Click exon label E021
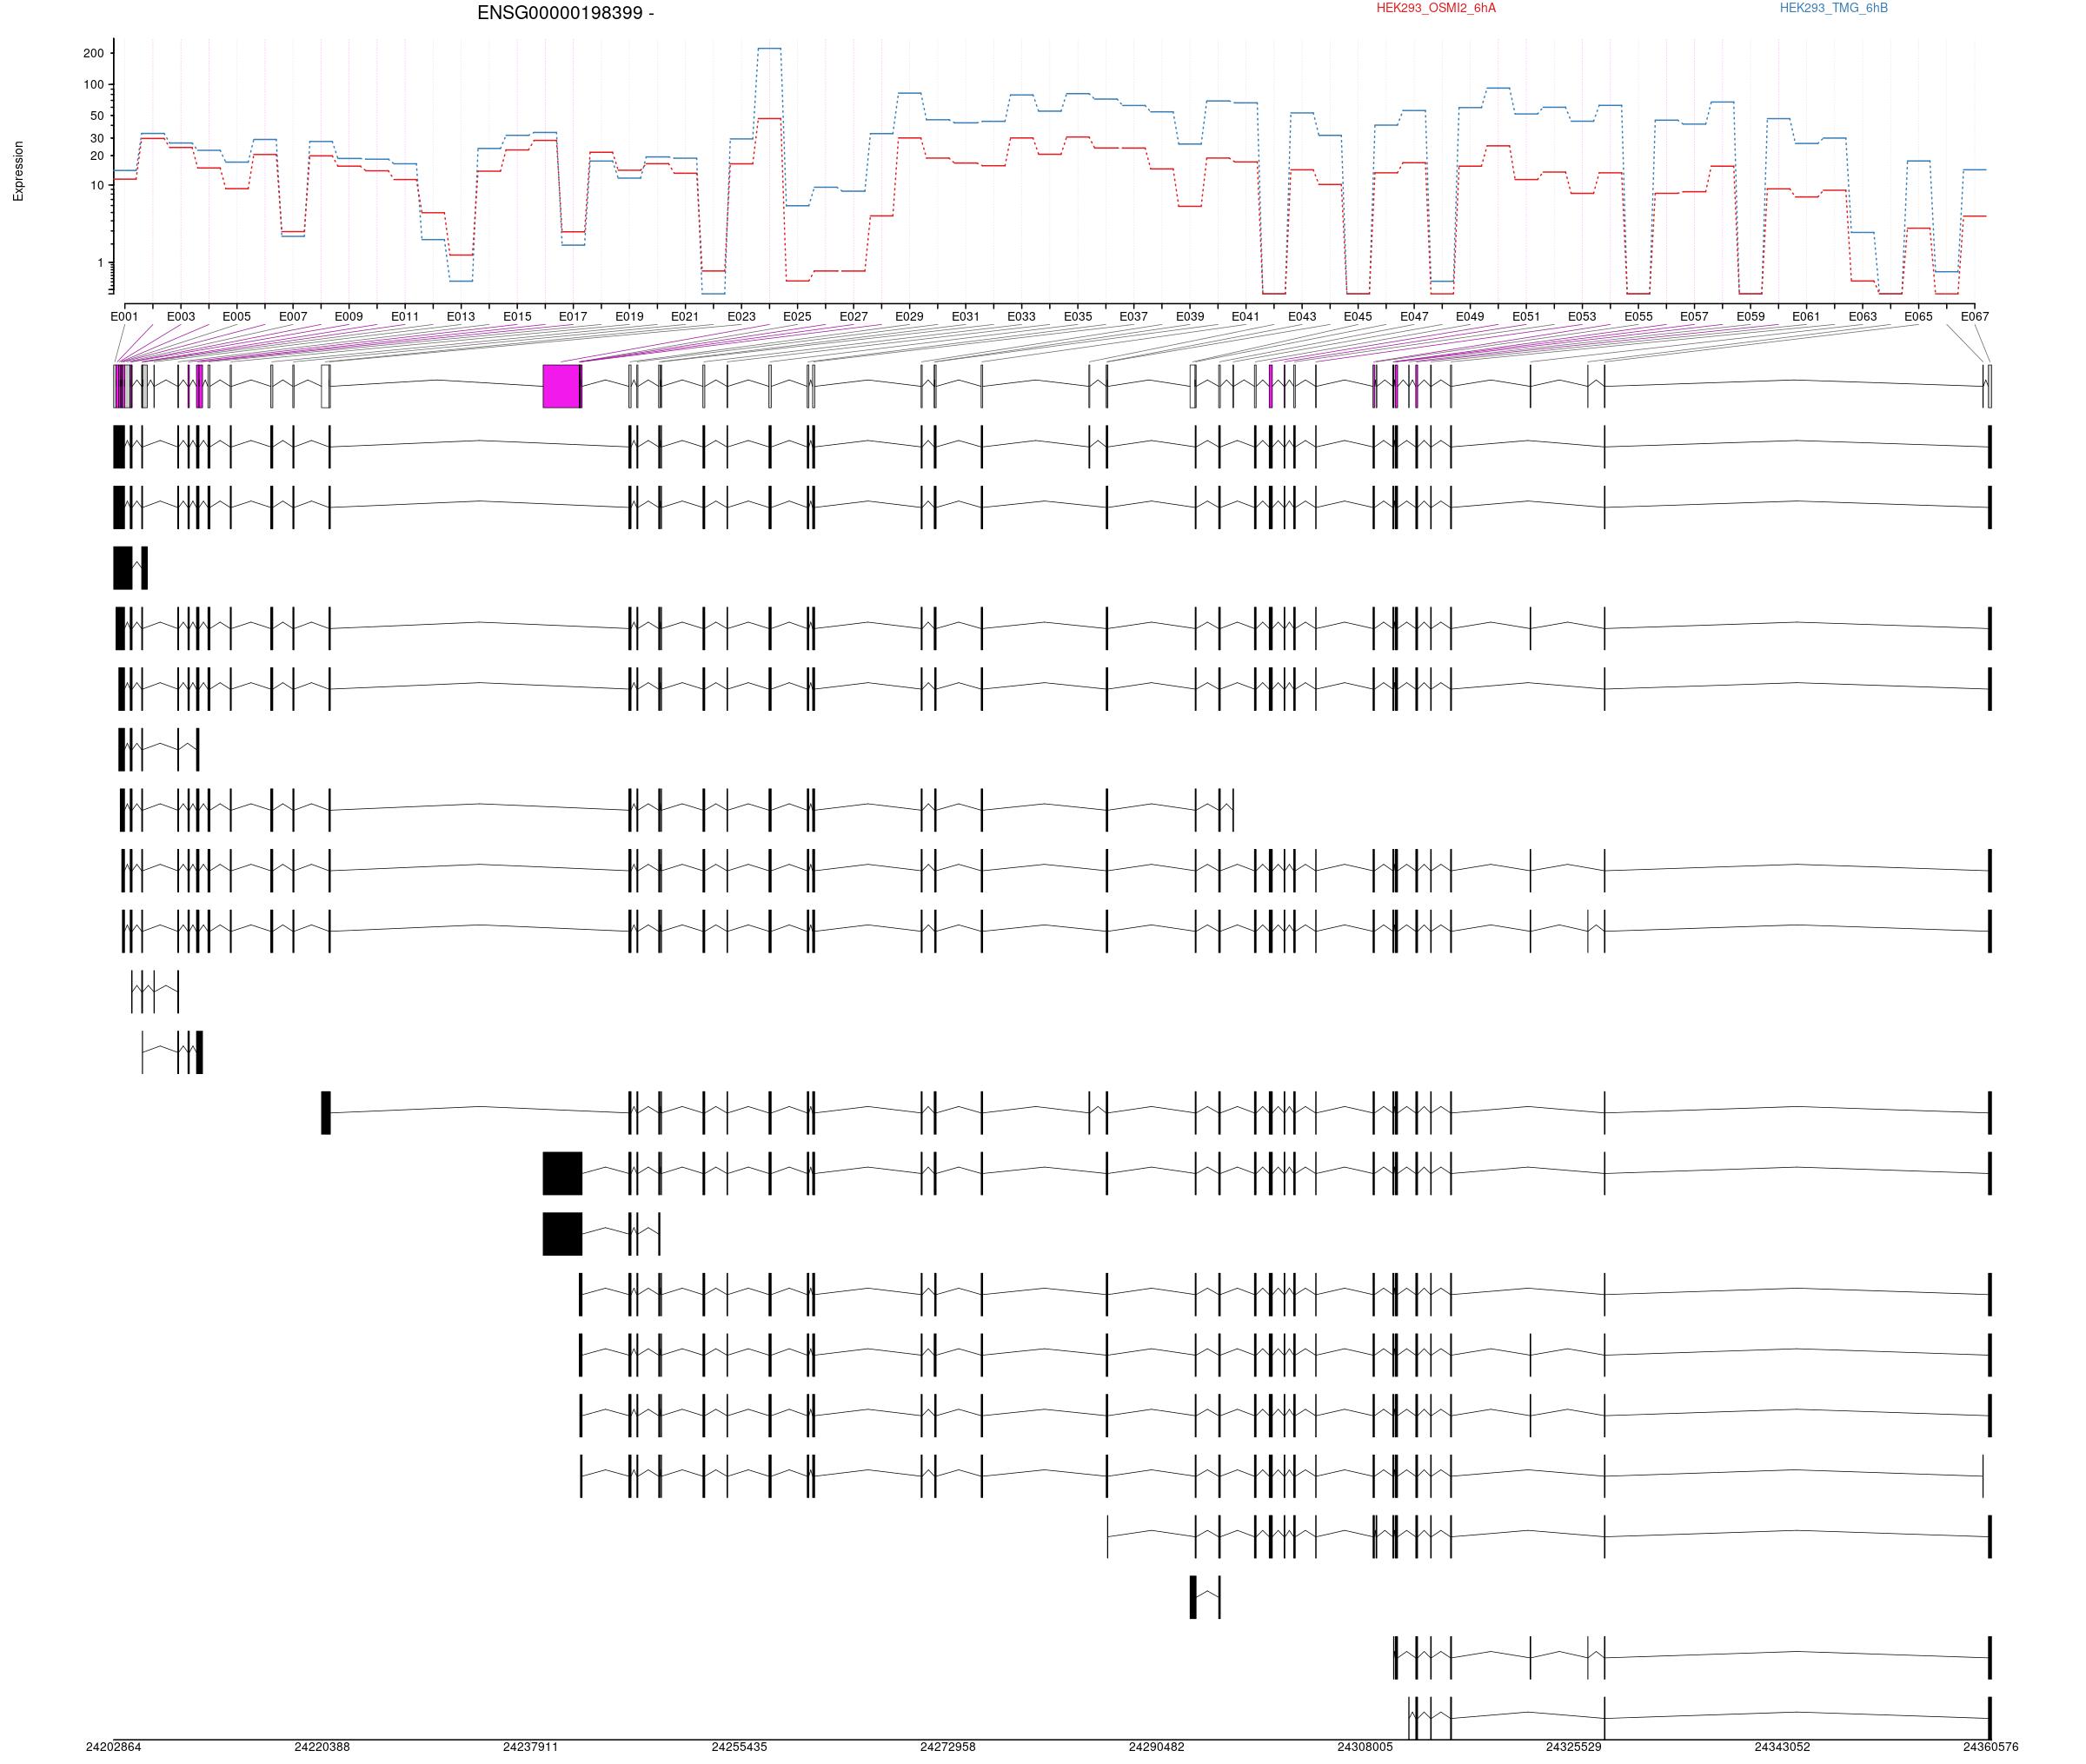 [x=685, y=317]
